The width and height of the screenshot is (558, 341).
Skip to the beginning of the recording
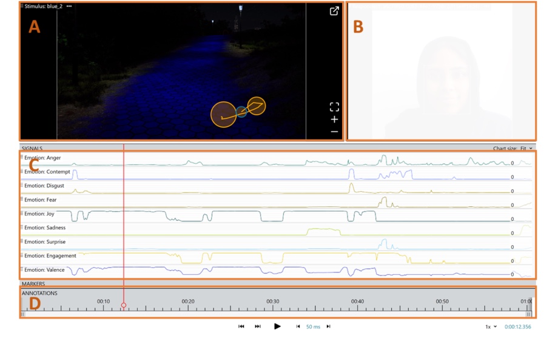pyautogui.click(x=241, y=326)
